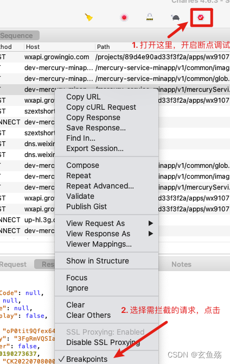Viewport: 230px width, 364px height.
Task: Open the Notes tab
Action: 181,264
